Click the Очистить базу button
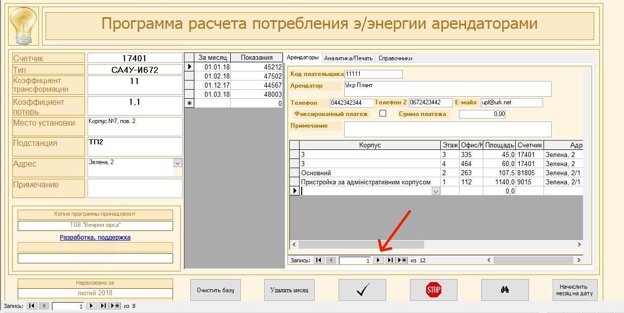The image size is (624, 313). coord(215,290)
